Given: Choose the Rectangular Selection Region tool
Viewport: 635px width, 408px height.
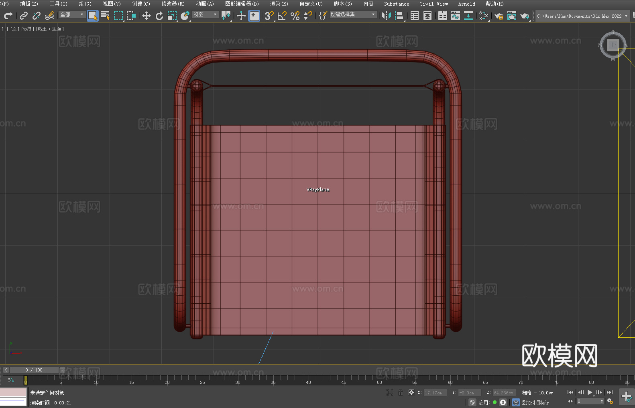Looking at the screenshot, I should coord(118,16).
